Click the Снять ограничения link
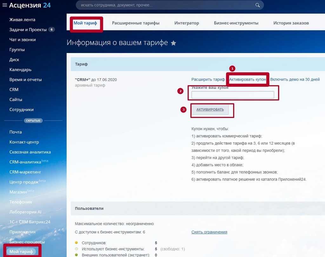 [x=209, y=232]
